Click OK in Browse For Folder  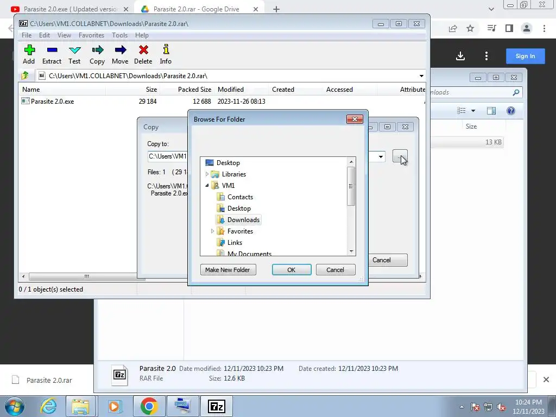coord(292,270)
